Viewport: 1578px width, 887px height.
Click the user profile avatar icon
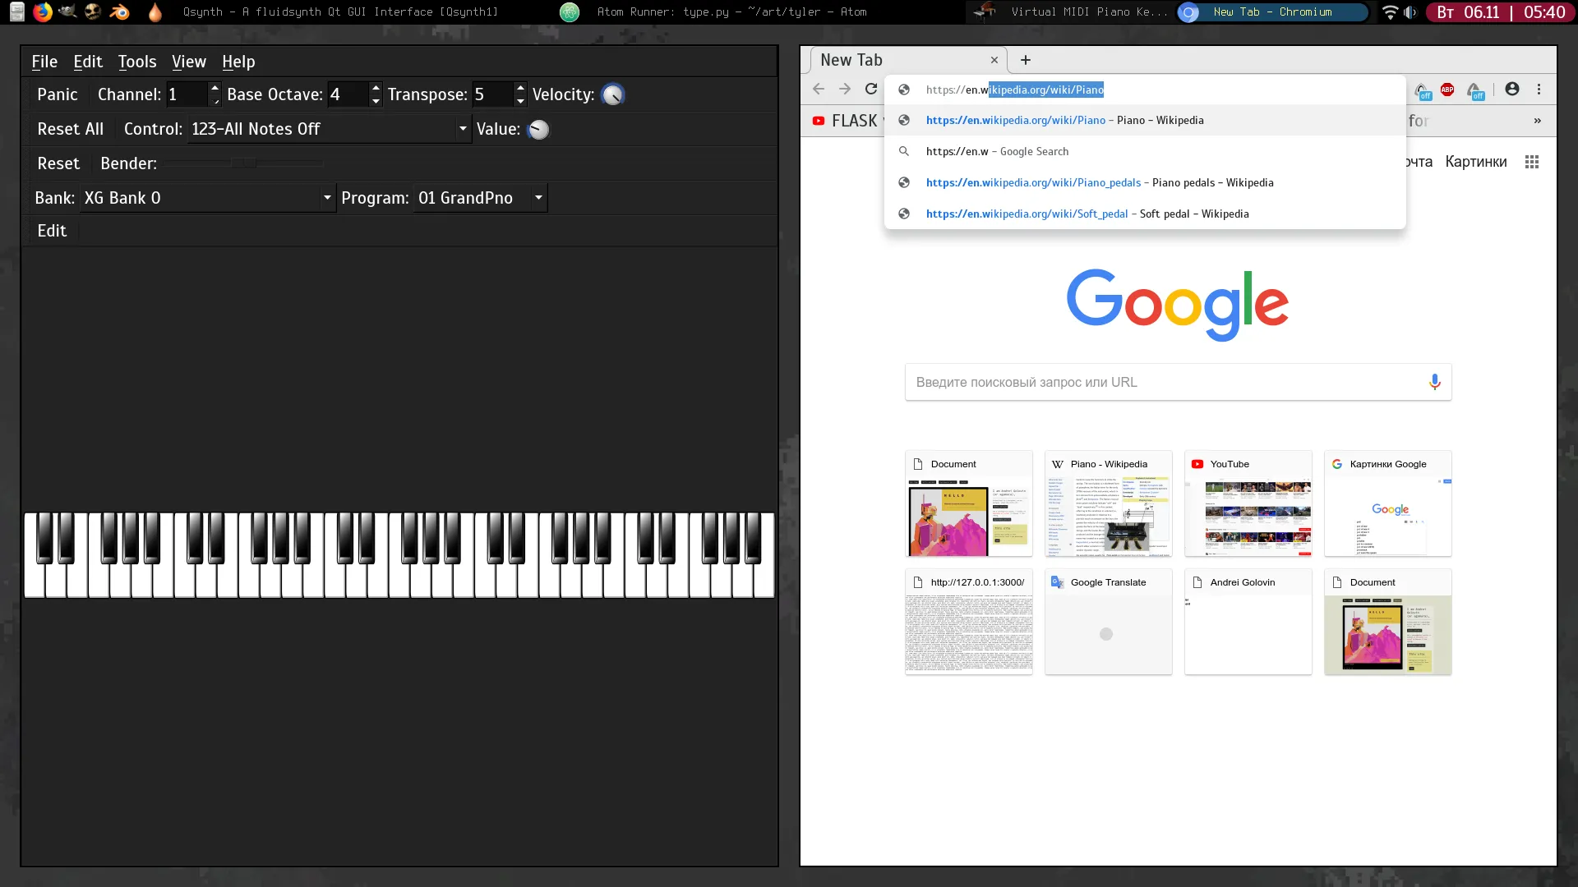pos(1512,90)
